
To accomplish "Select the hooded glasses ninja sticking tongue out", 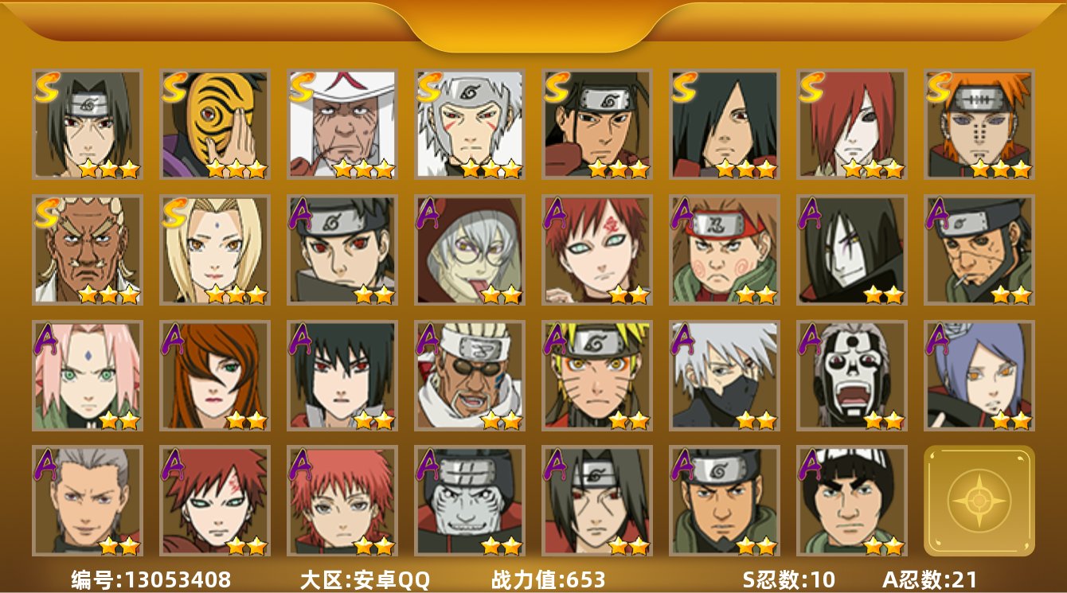I will coord(469,250).
